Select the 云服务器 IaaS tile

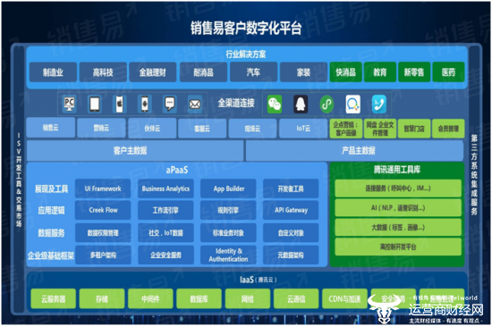click(54, 298)
